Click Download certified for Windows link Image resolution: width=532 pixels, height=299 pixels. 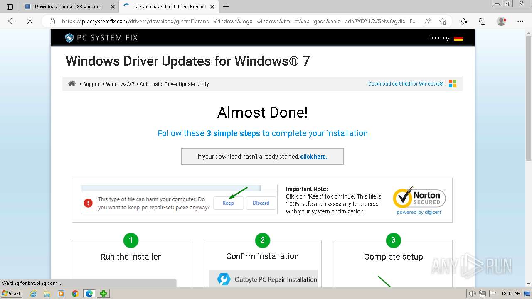pyautogui.click(x=406, y=84)
